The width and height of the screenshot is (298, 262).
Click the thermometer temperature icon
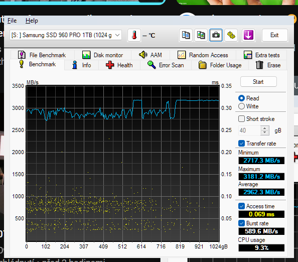tap(134, 35)
